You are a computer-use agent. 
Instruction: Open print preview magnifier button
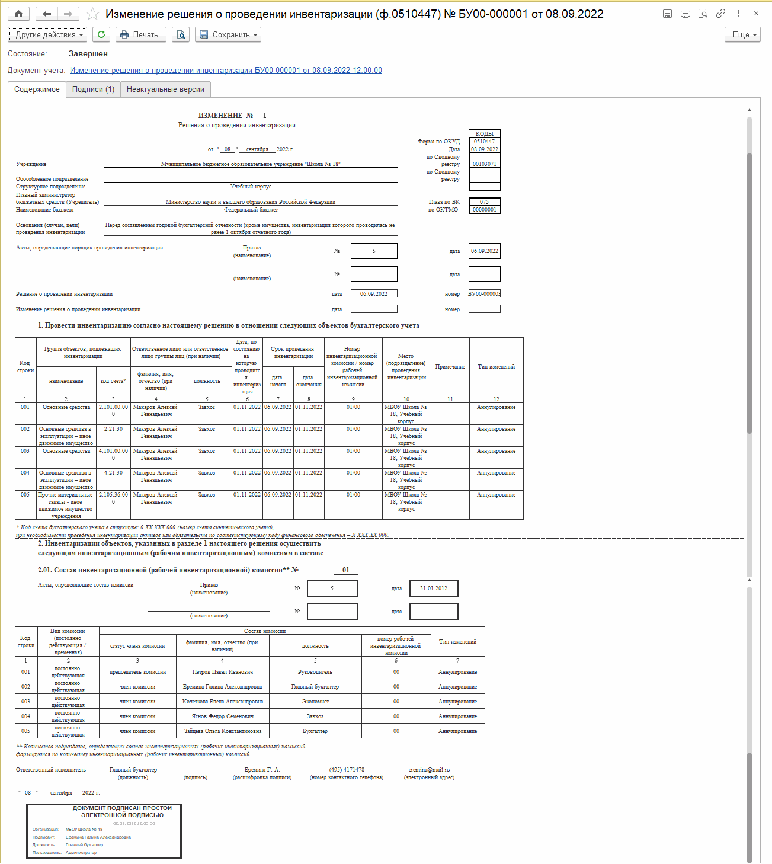click(181, 34)
